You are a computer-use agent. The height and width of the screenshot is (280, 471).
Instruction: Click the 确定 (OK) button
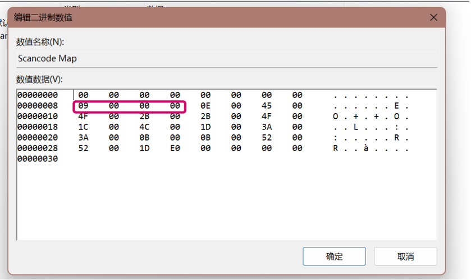click(x=334, y=256)
